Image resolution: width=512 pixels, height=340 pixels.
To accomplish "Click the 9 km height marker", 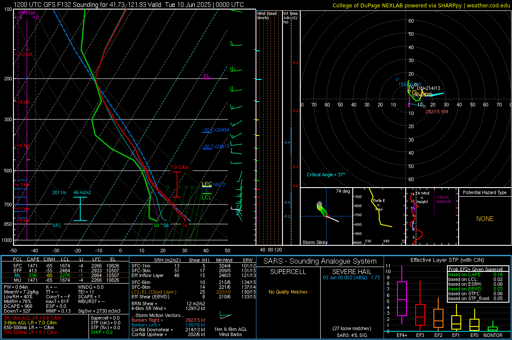I will pos(24,102).
